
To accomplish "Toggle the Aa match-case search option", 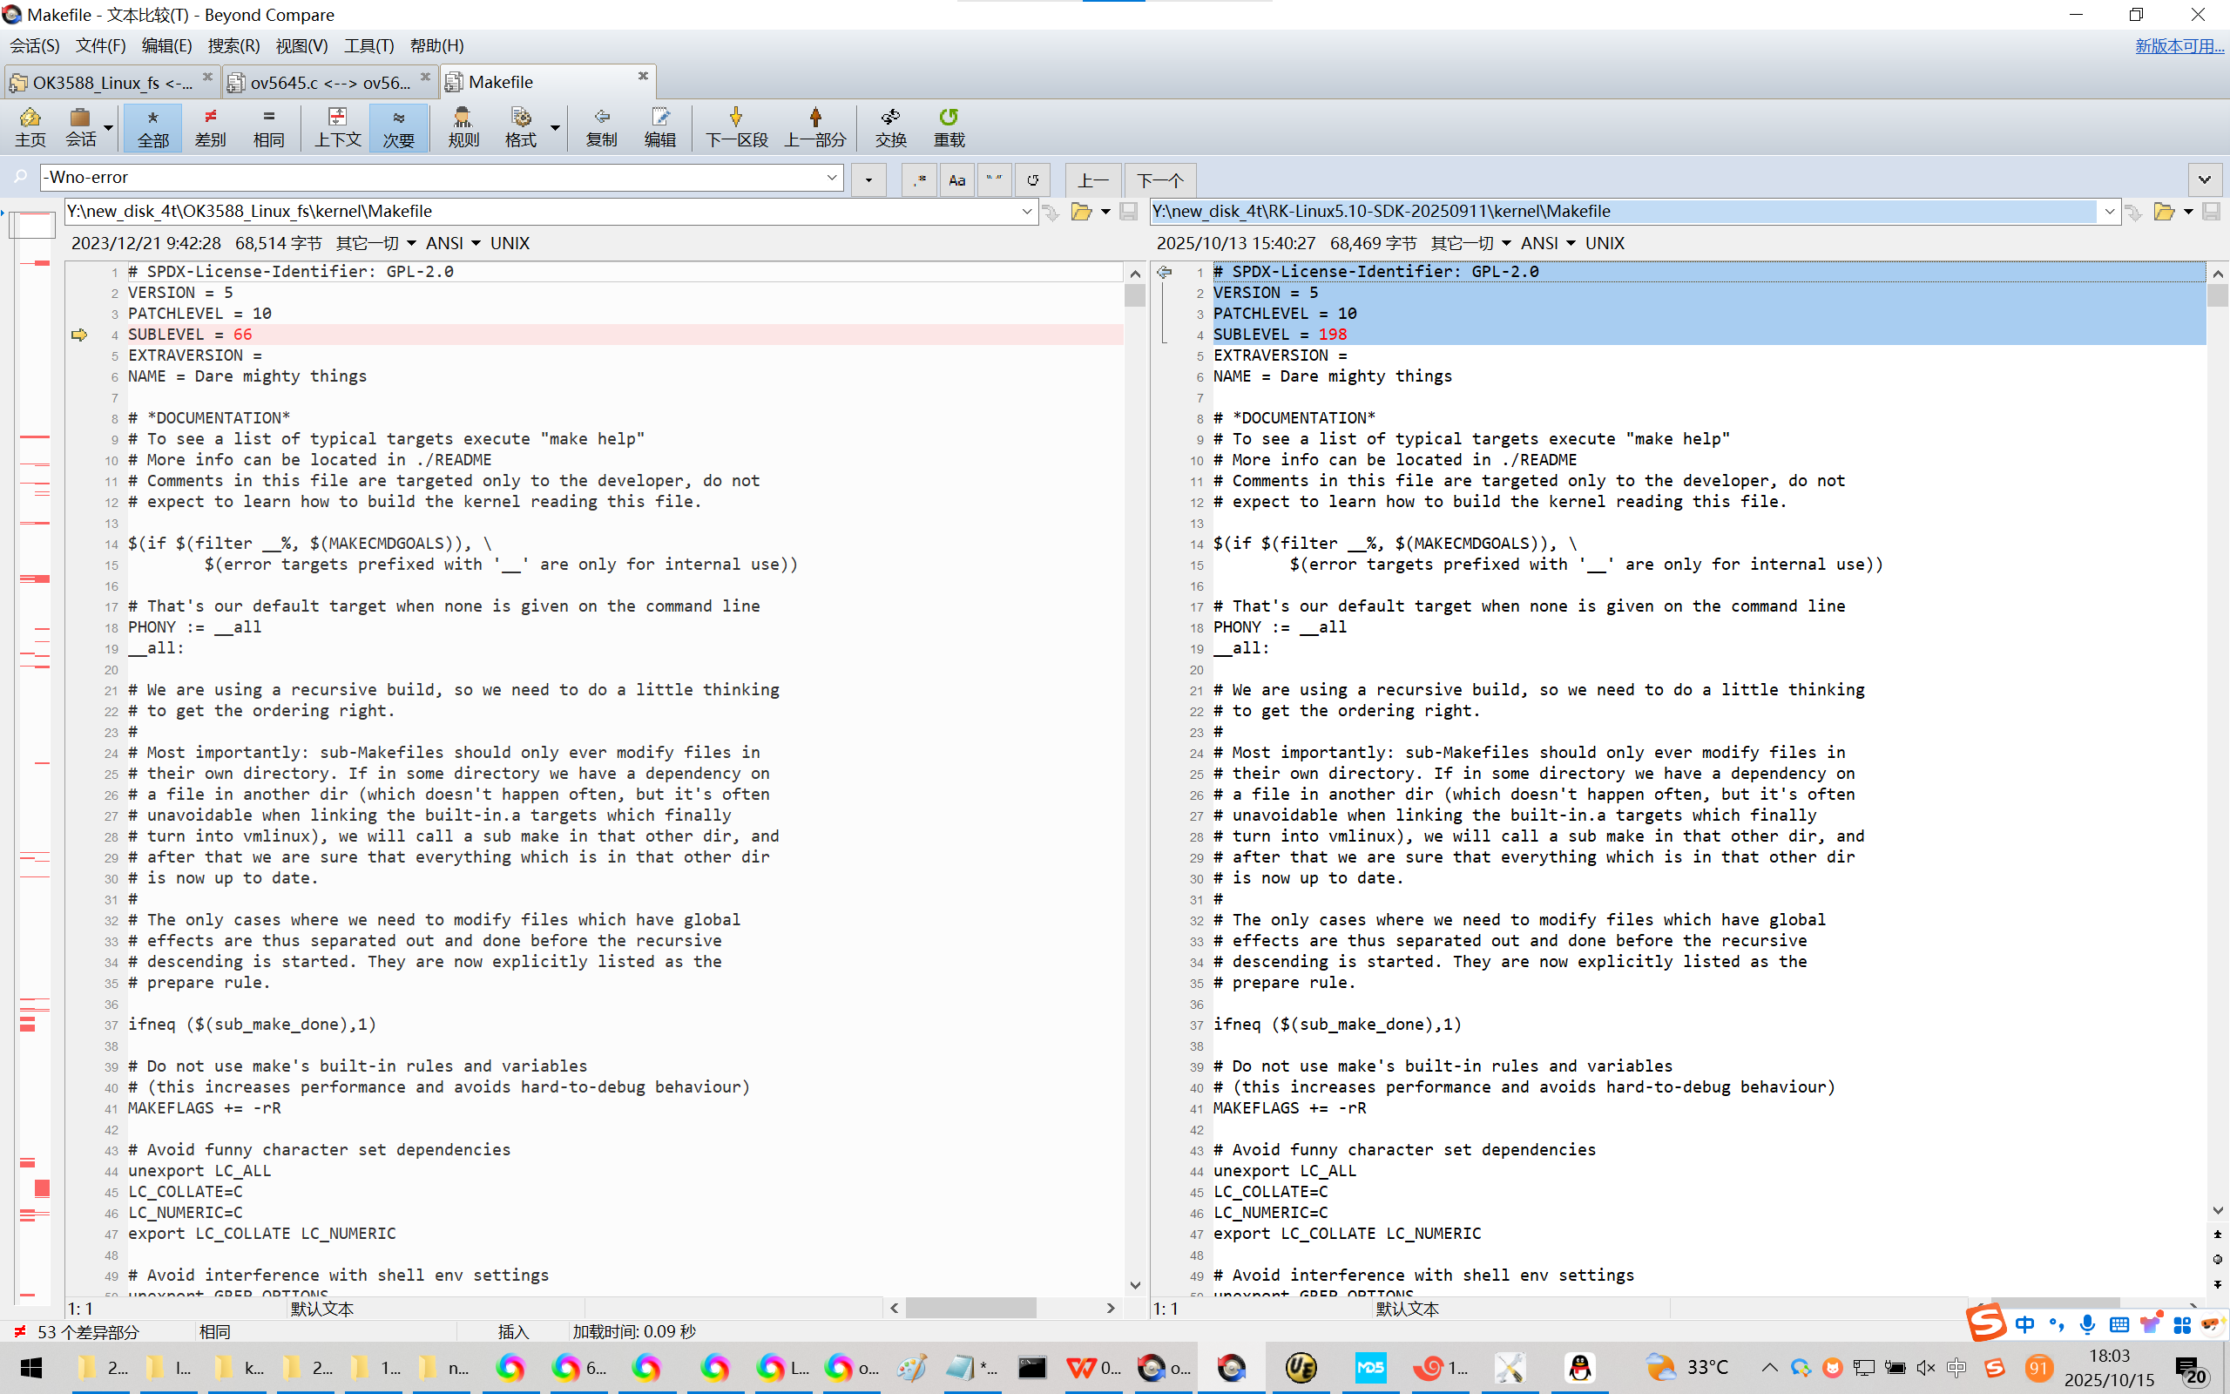I will coord(956,179).
